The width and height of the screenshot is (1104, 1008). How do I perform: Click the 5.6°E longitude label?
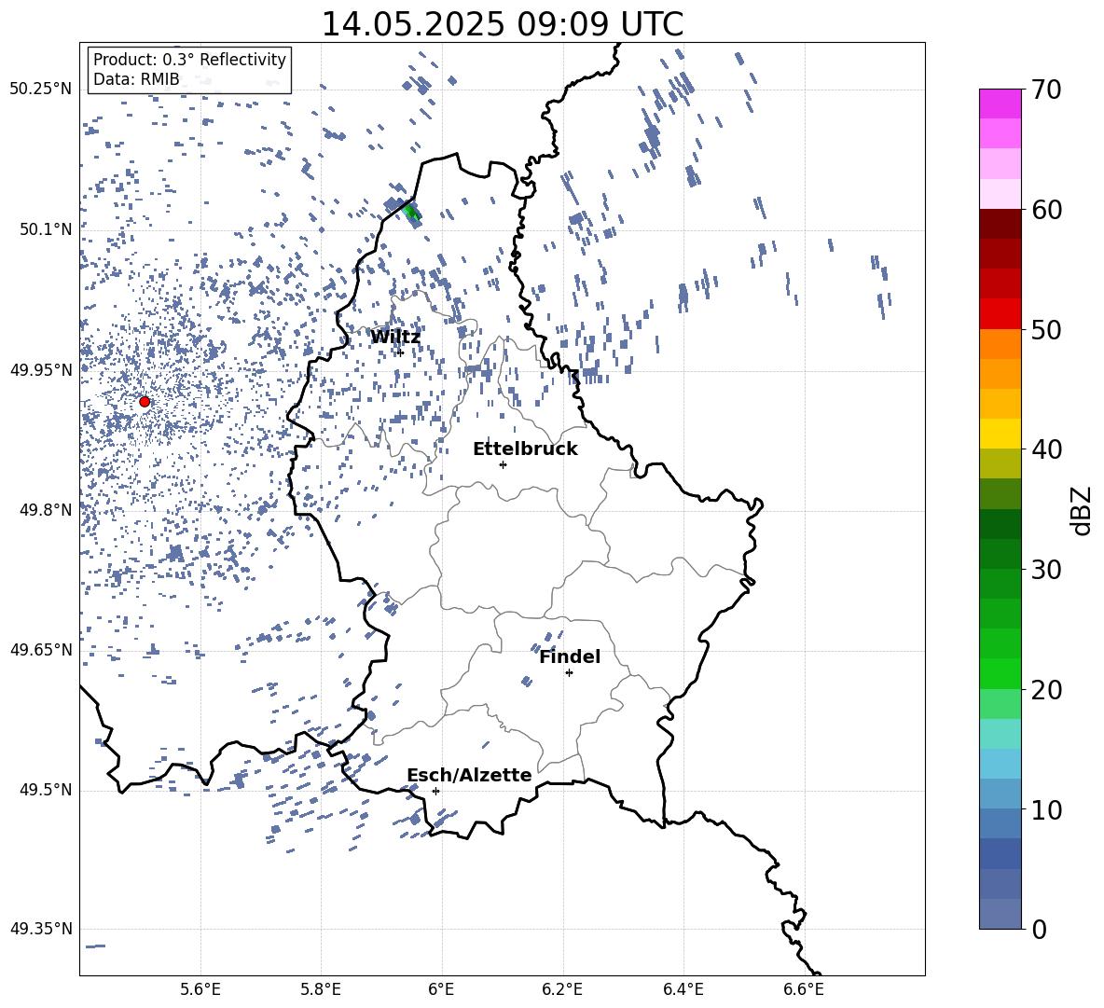tap(200, 989)
